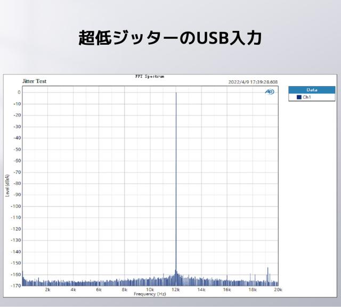Click the top of the 12 kHz peak
Viewport: 341px width, 307px height.
pos(176,93)
